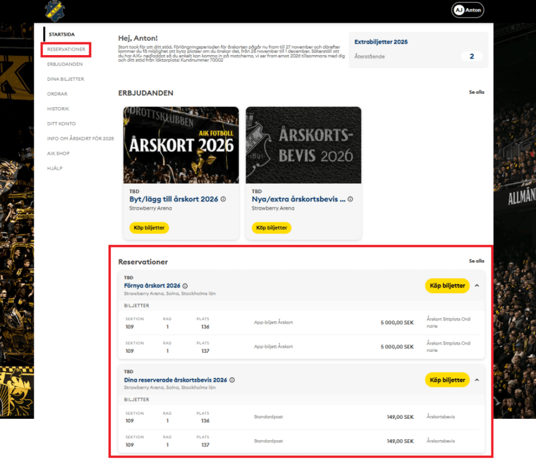Image resolution: width=536 pixels, height=471 pixels.
Task: Click Se alla link in Reservationer section
Action: [476, 261]
